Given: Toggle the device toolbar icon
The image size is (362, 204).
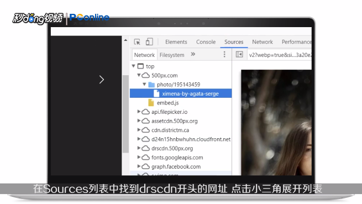Looking at the screenshot, I should [149, 42].
